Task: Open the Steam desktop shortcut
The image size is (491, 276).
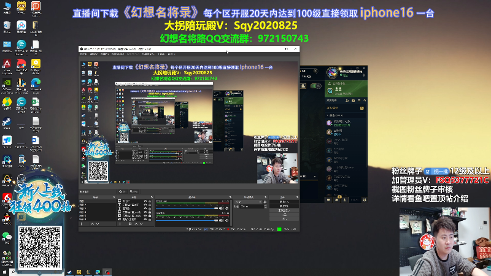Action: tap(7, 121)
